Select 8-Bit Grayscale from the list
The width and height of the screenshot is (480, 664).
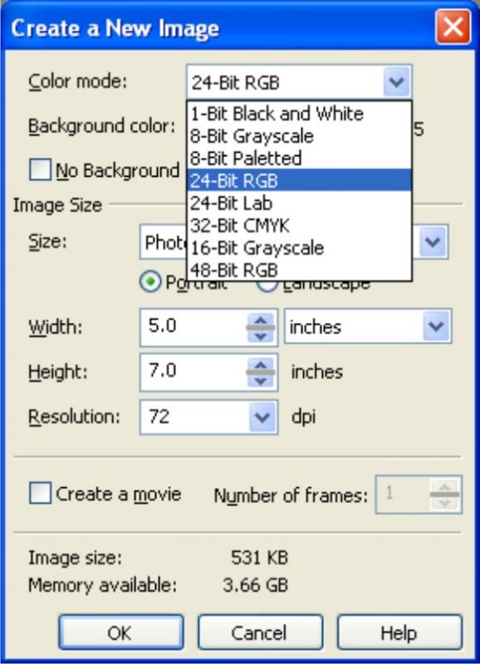click(299, 136)
